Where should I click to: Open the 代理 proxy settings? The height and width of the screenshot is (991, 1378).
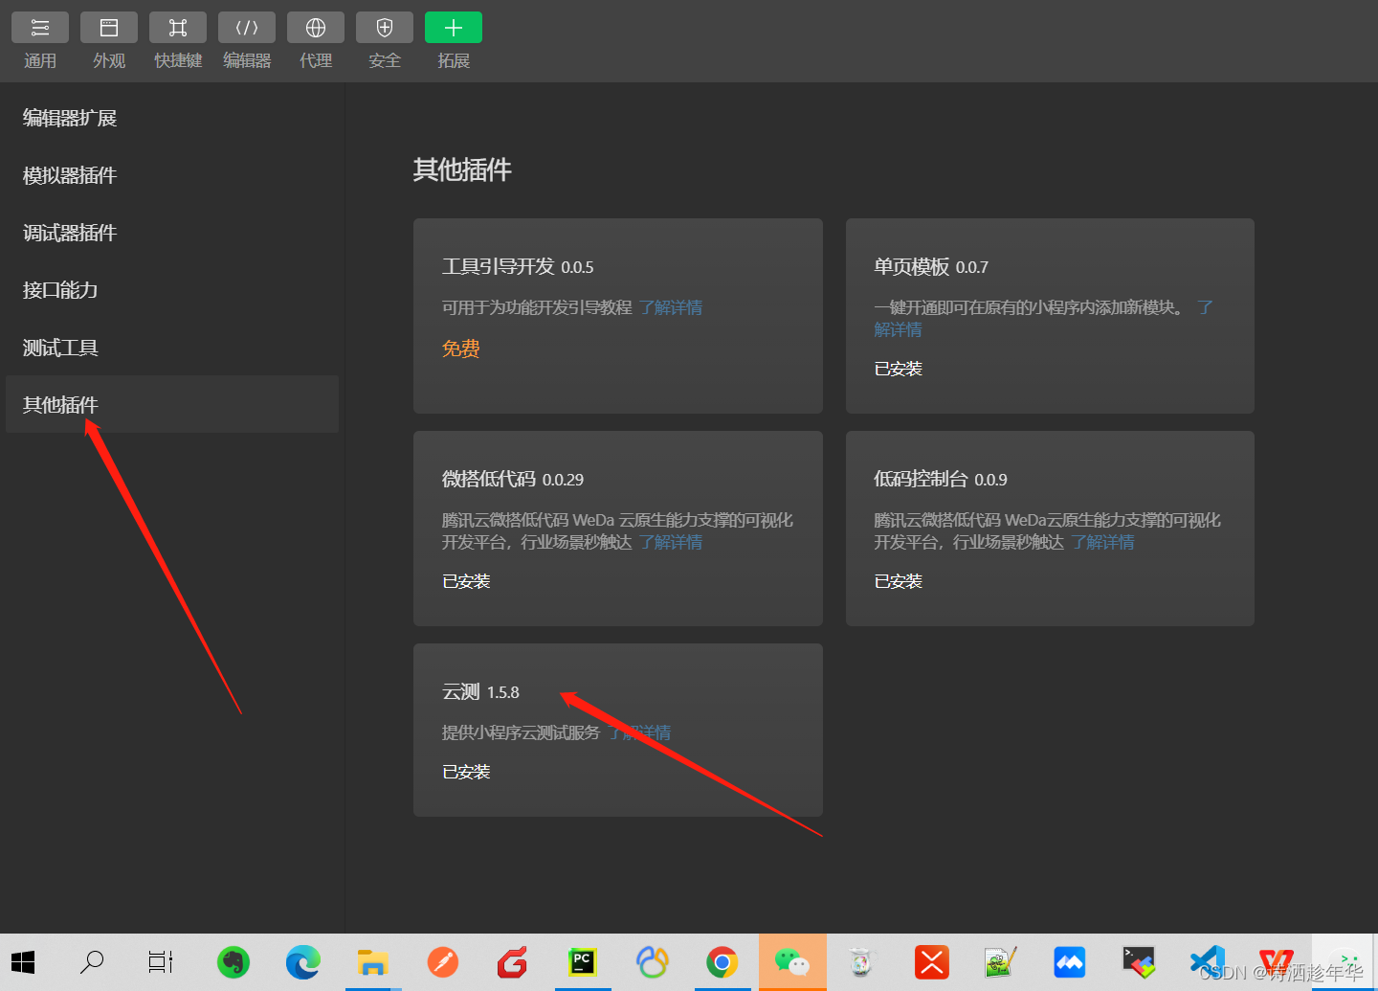[x=316, y=41]
